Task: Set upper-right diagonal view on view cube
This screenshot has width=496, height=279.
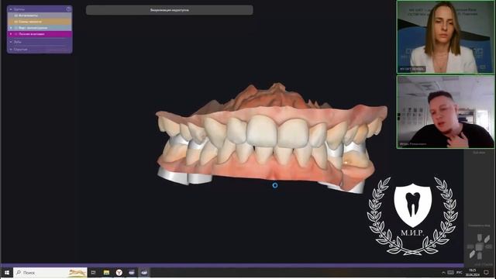Action: [x=487, y=239]
